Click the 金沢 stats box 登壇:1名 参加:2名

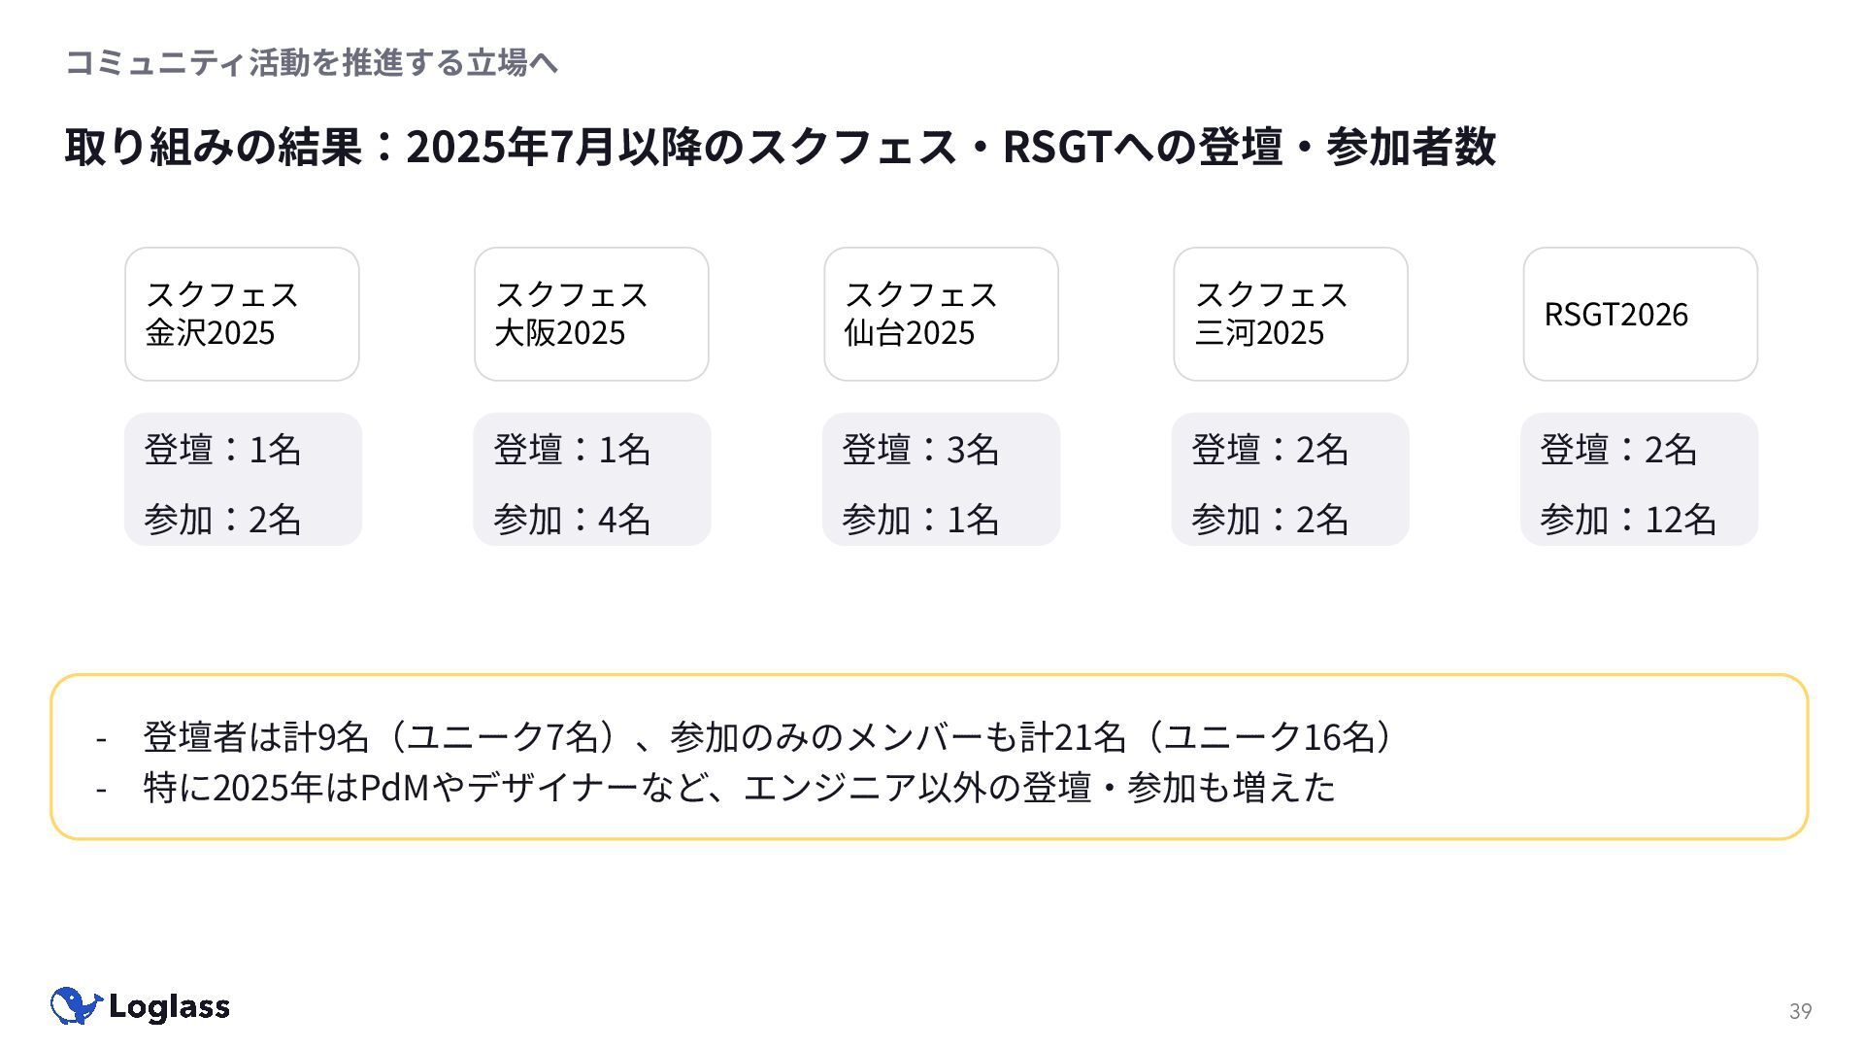[x=243, y=480]
